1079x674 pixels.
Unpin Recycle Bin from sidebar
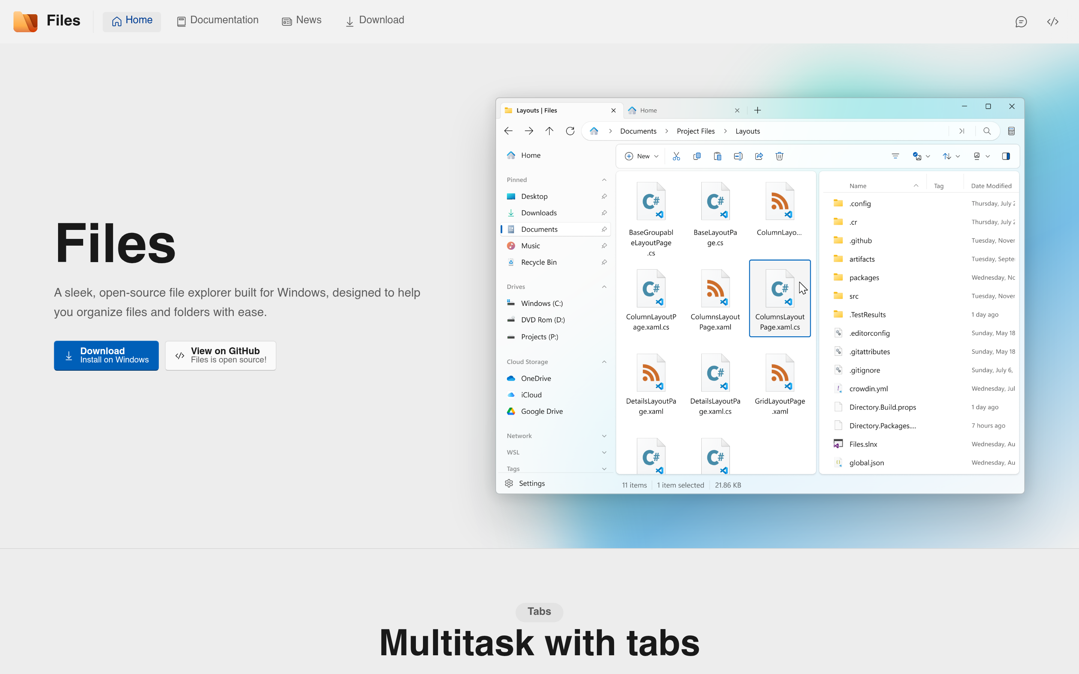[x=604, y=262]
